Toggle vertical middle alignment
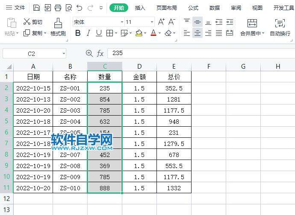Viewport: 295px width, 215px height. [198, 22]
